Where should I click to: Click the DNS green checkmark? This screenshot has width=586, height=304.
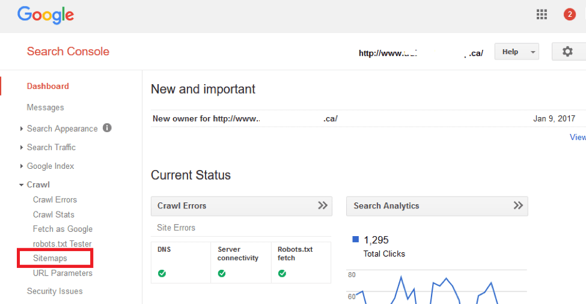coord(162,273)
